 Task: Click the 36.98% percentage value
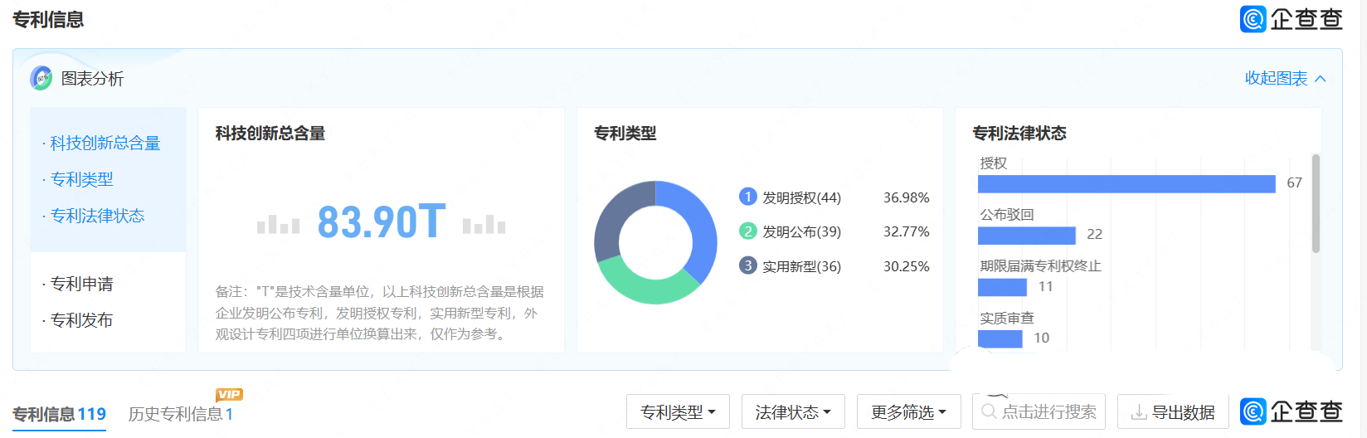coord(906,197)
